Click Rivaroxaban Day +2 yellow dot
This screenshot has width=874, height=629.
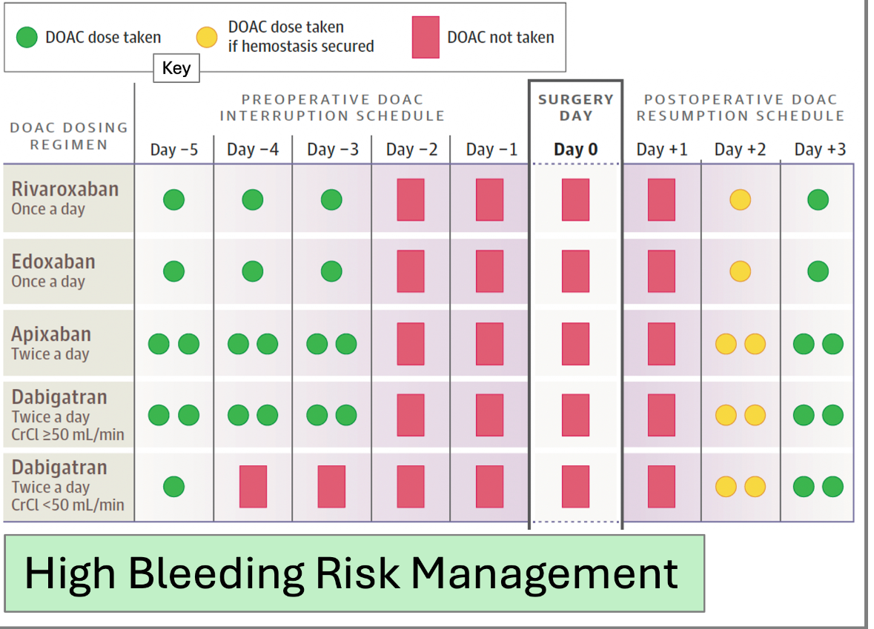tap(741, 199)
